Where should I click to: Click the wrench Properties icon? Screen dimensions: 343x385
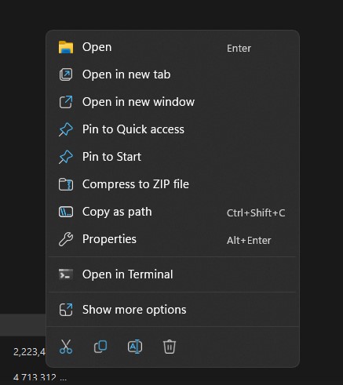[66, 239]
